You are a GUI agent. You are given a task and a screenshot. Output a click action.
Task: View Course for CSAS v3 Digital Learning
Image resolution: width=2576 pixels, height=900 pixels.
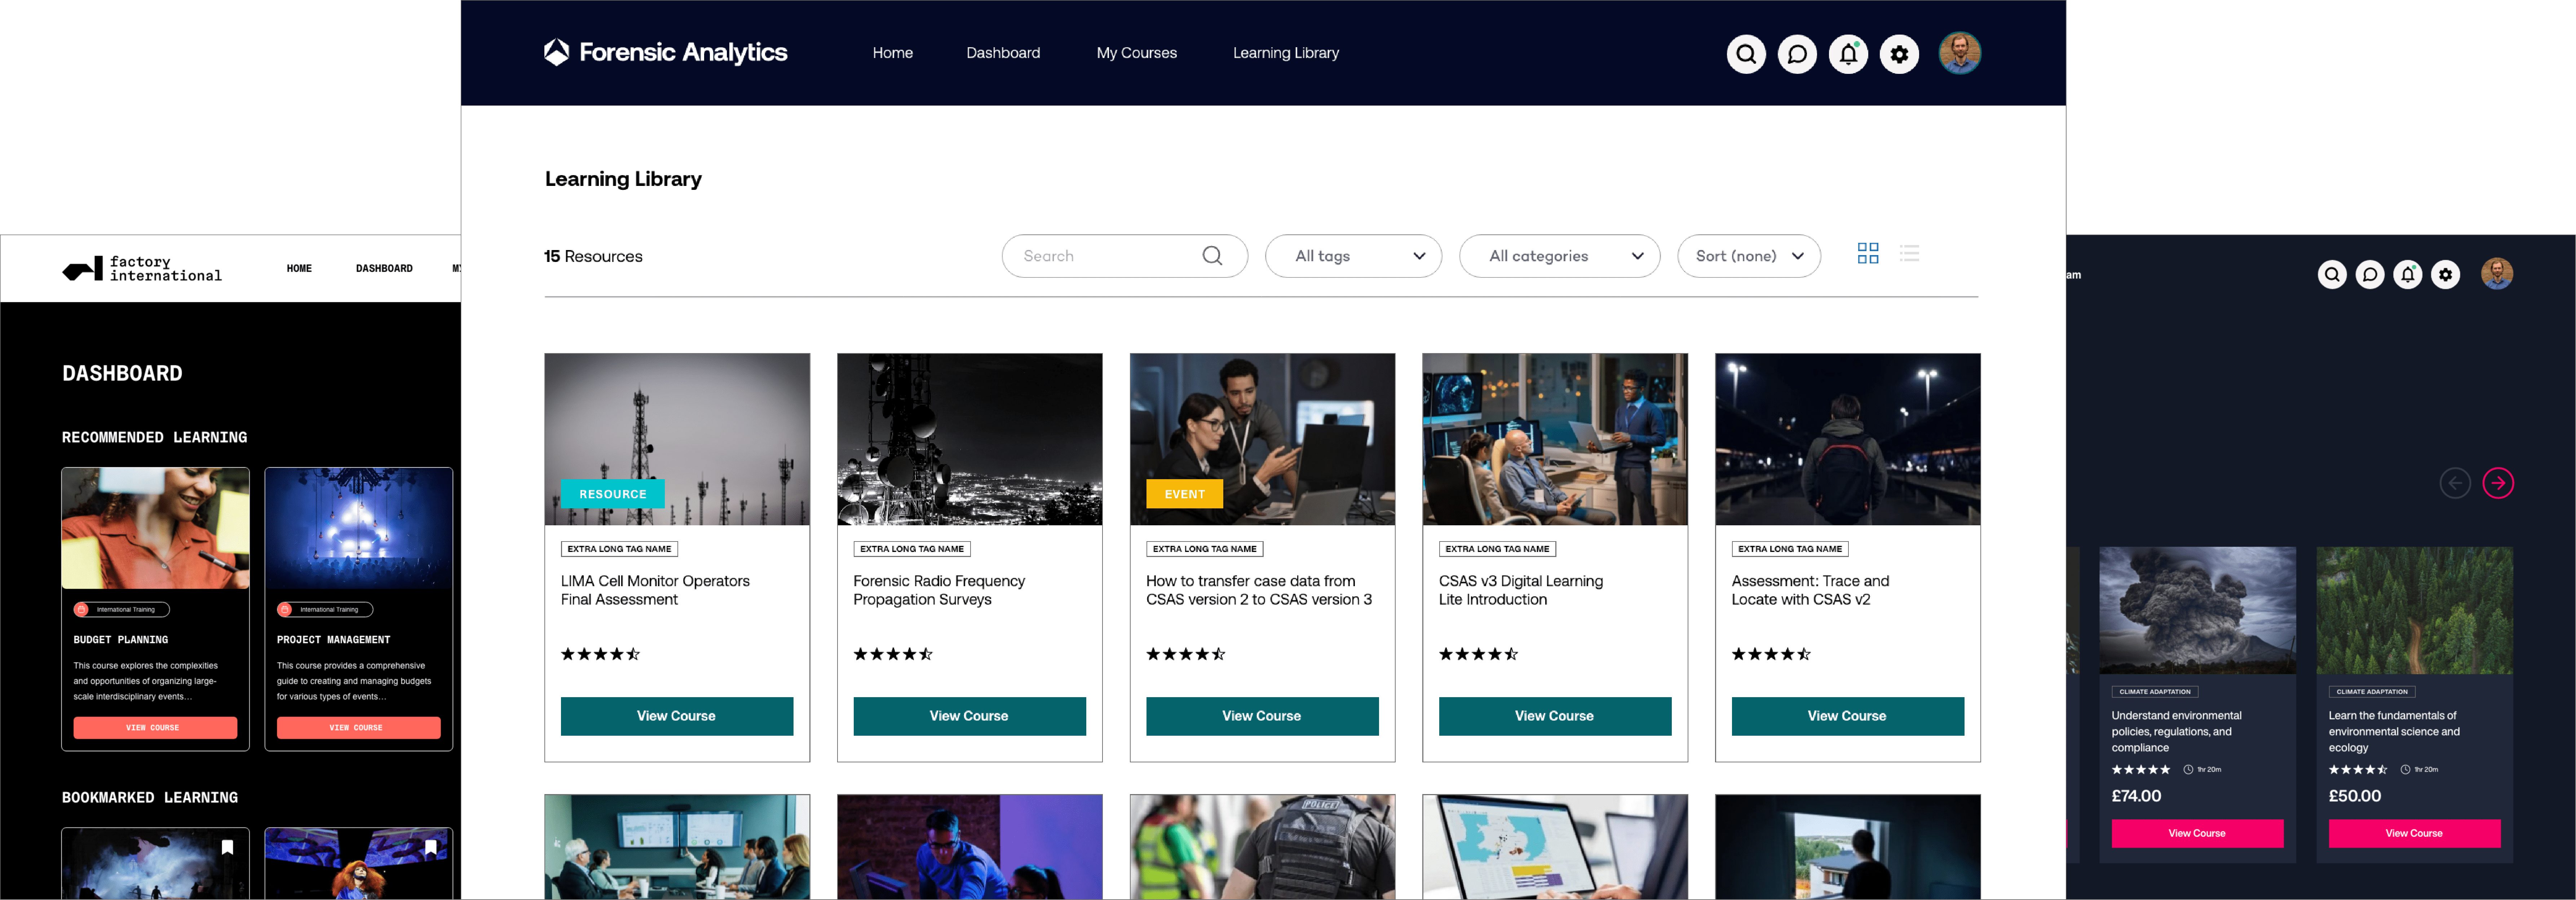pos(1555,716)
